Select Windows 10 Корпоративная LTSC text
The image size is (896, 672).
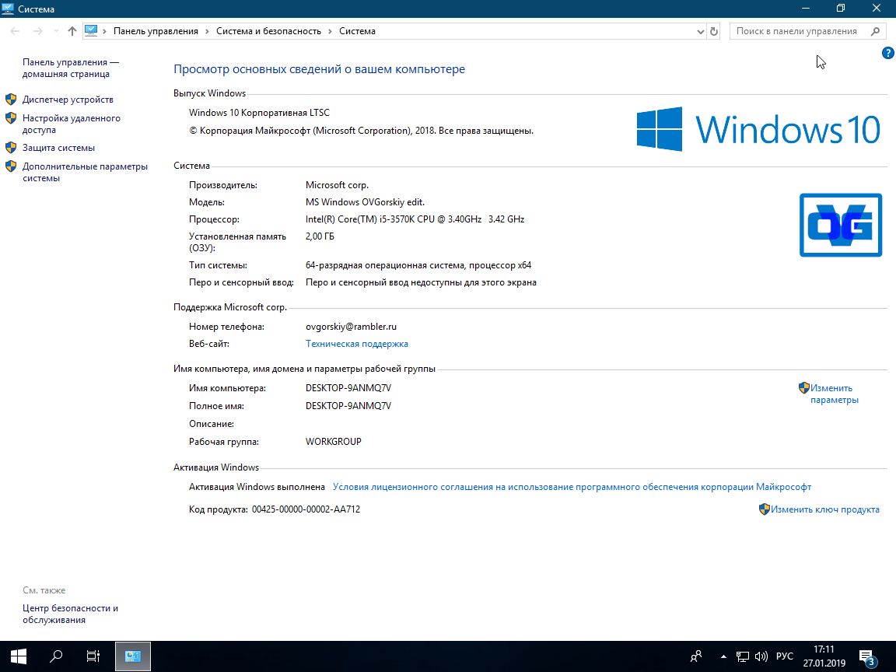(259, 113)
